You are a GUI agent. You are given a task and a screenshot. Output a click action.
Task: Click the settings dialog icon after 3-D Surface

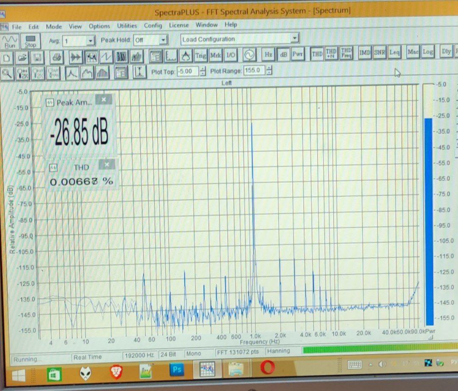(156, 56)
